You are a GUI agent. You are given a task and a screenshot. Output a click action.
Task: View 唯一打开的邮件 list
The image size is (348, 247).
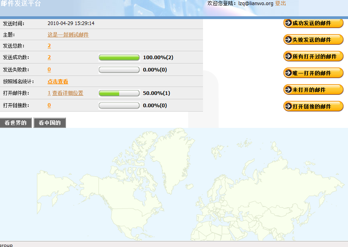[x=313, y=73]
